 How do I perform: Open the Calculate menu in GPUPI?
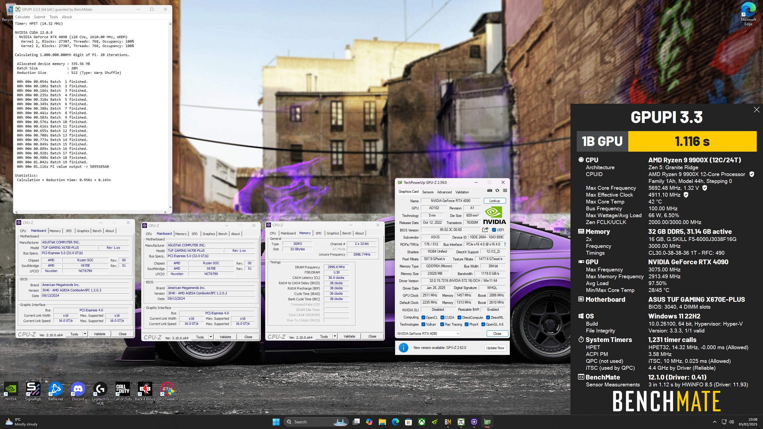[x=23, y=17]
